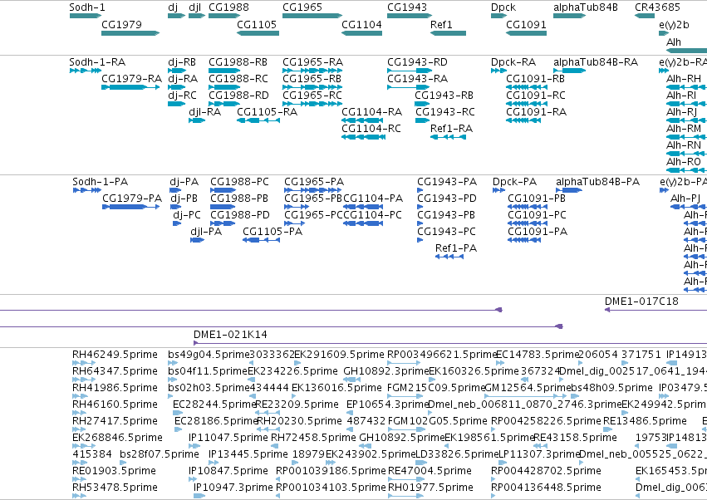The image size is (707, 500).
Task: Select the CG1104-PA protein feature
Action: [x=363, y=207]
